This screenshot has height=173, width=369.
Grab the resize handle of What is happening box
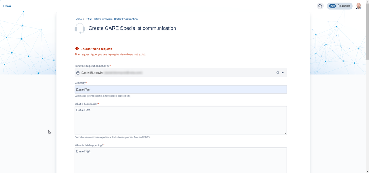click(x=285, y=133)
